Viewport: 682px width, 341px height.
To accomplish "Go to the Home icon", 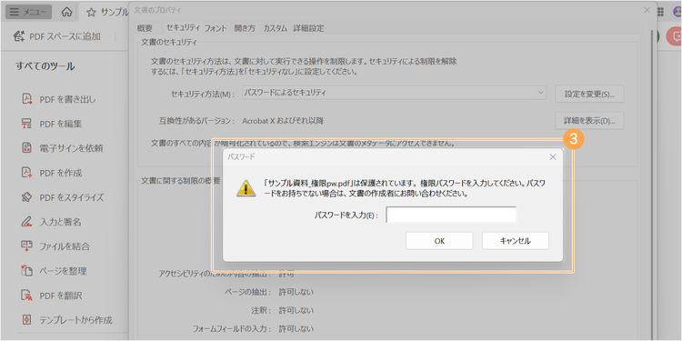I will click(x=66, y=12).
